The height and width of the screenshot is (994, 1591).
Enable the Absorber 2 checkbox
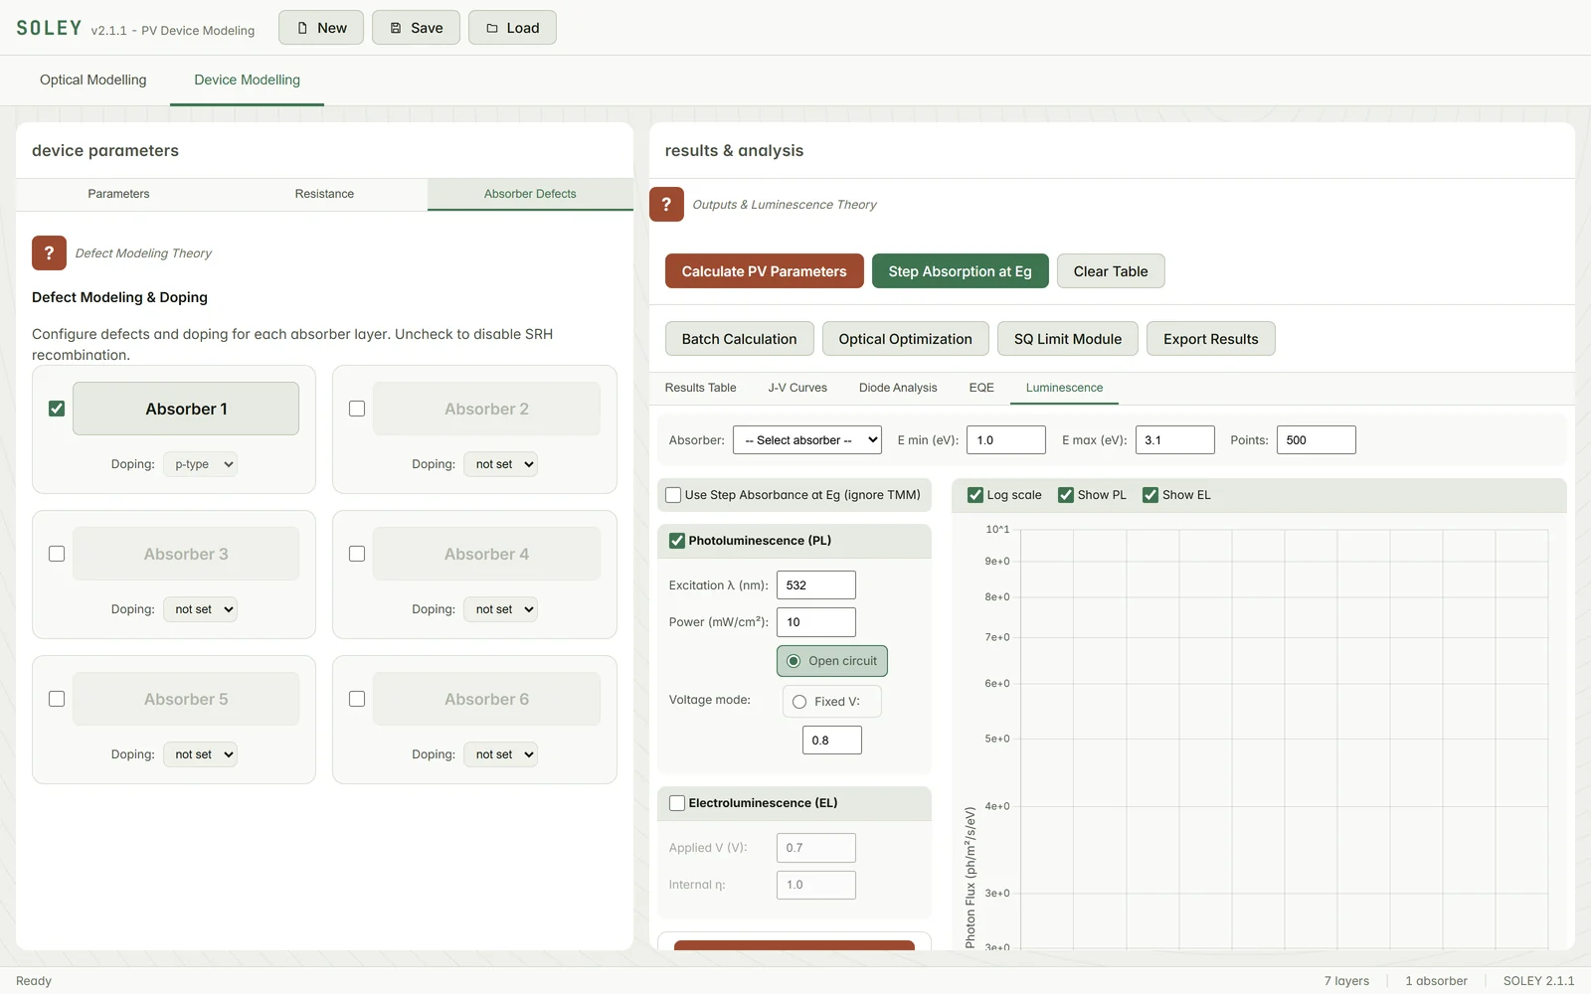click(x=357, y=409)
